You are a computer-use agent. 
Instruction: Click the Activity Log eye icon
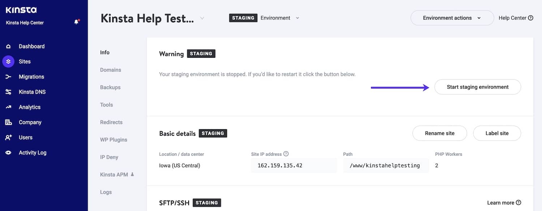[8, 153]
